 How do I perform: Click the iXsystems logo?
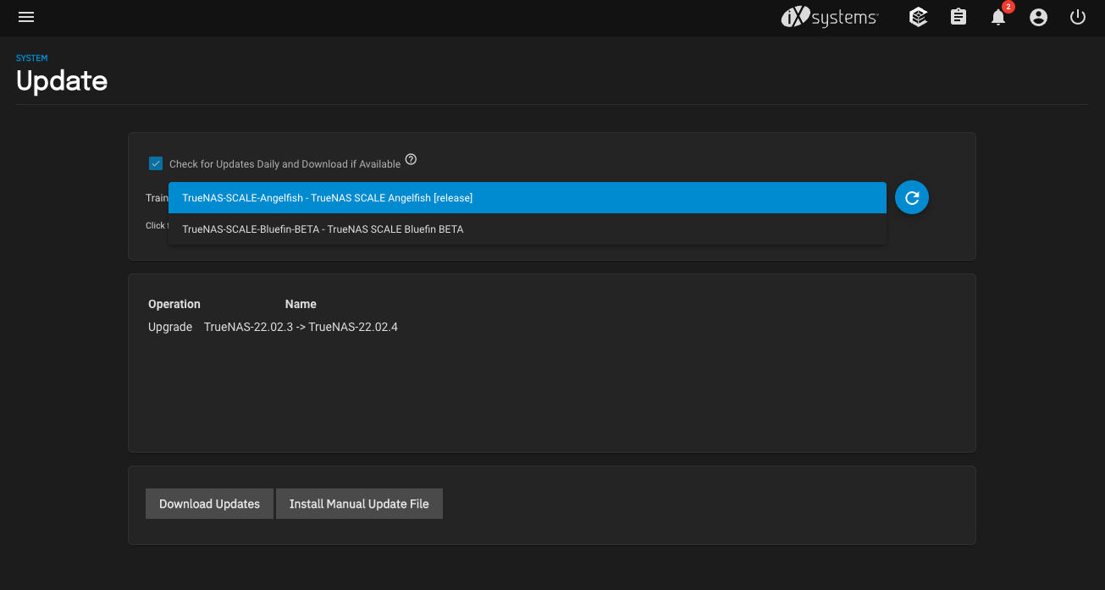tap(829, 17)
